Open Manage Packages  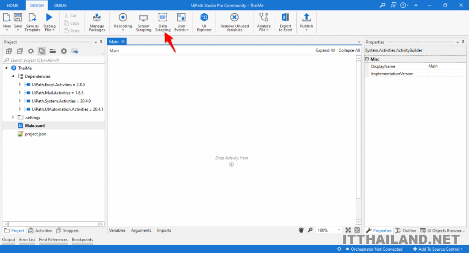pyautogui.click(x=97, y=22)
